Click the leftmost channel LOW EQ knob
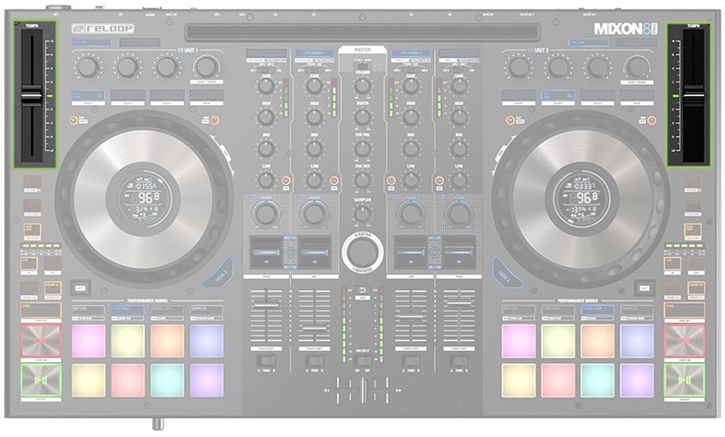Viewport: 725px width, 437px height. coord(266,180)
